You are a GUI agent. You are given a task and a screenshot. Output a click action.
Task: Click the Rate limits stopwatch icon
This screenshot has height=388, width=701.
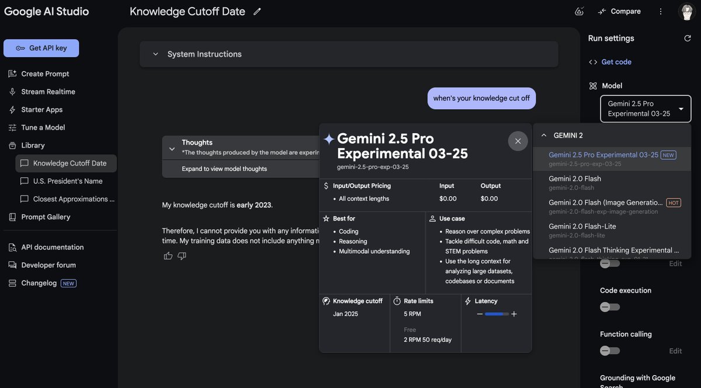397,301
